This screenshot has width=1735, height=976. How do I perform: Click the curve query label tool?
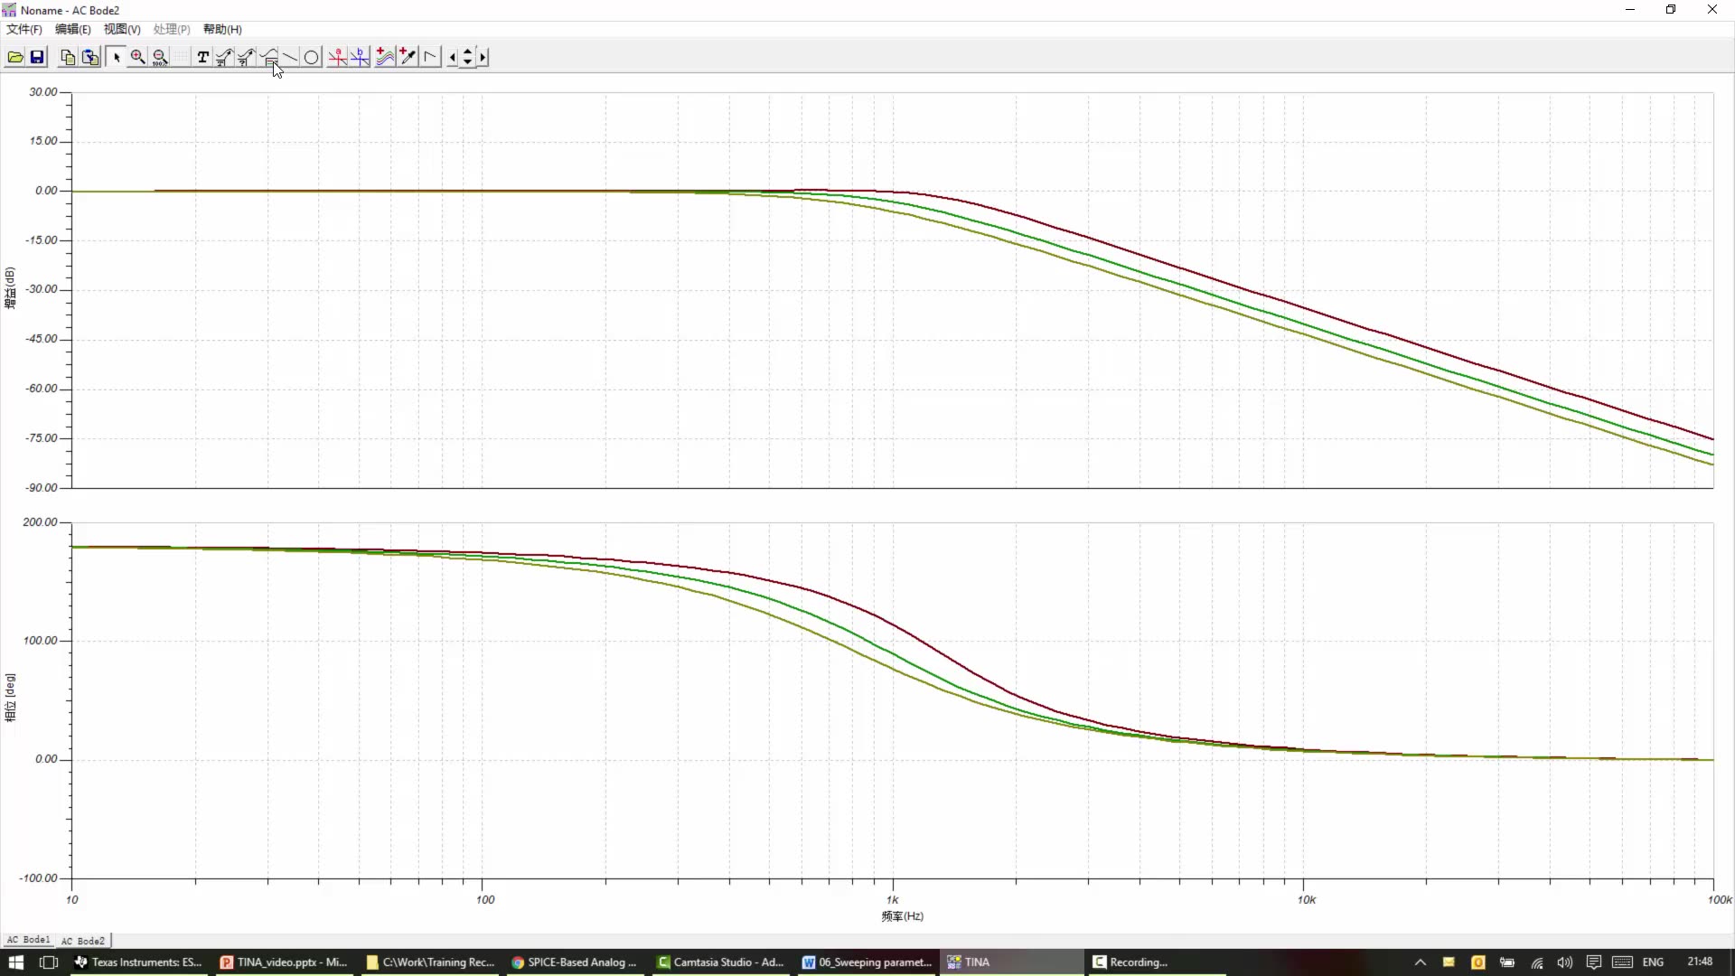pyautogui.click(x=246, y=57)
